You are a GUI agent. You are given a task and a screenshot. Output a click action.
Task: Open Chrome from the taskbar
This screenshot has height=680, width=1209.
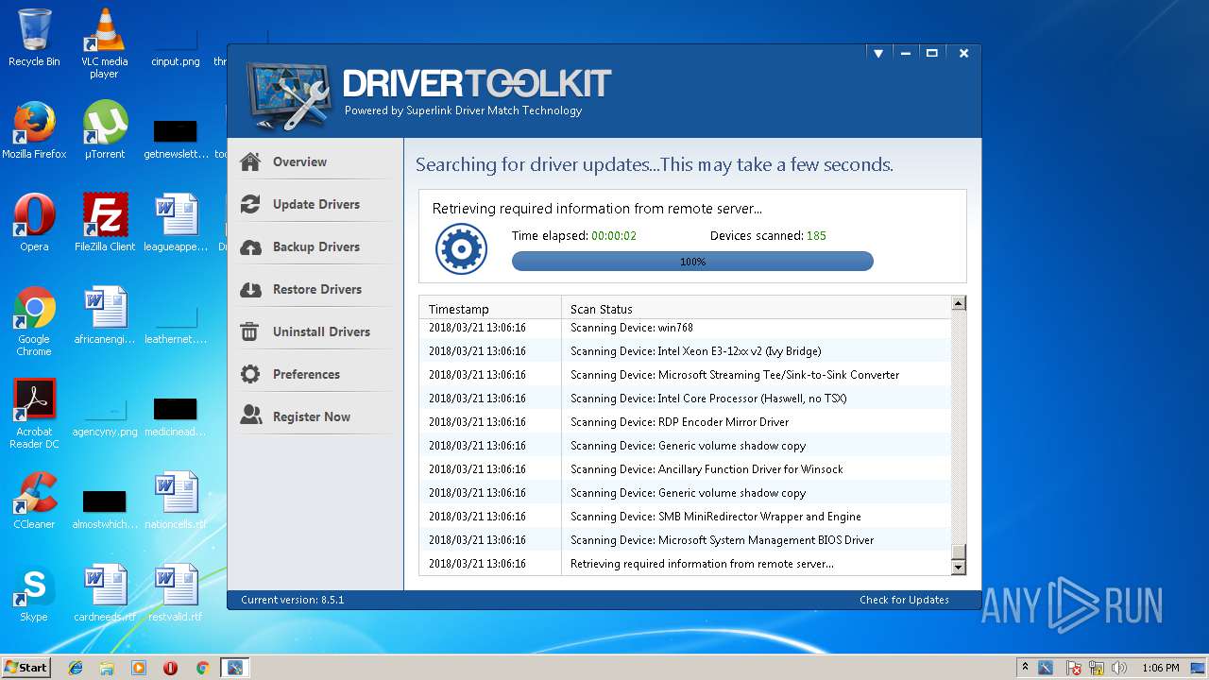(202, 668)
